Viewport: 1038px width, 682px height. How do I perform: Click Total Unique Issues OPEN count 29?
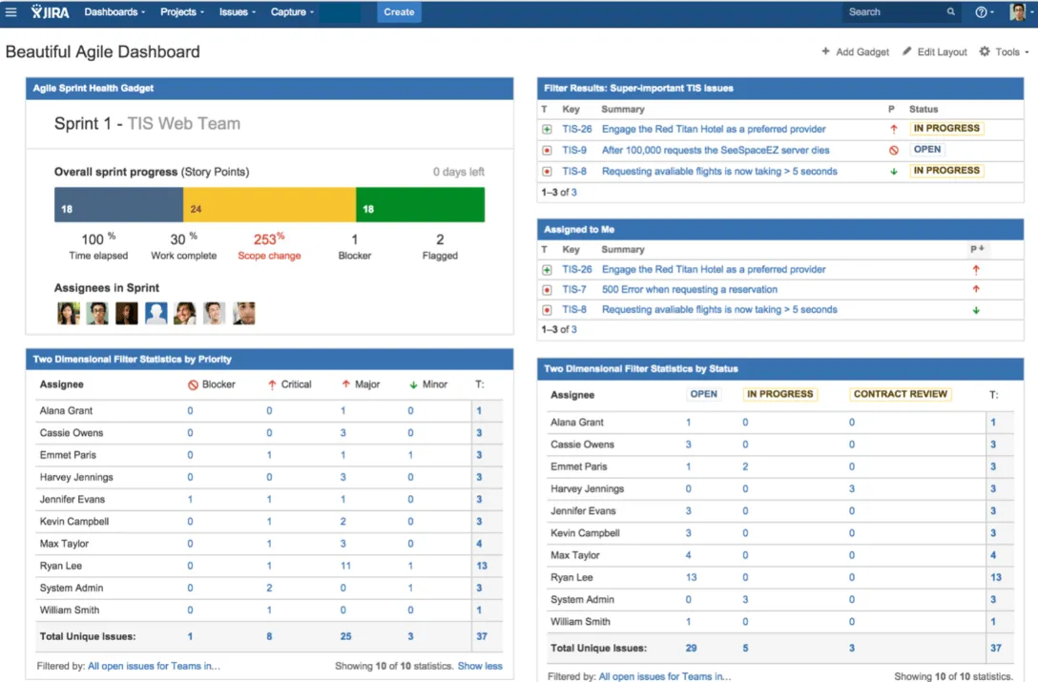click(691, 649)
